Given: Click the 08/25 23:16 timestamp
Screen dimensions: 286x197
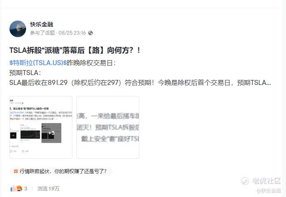Looking at the screenshot, I should [x=72, y=33].
